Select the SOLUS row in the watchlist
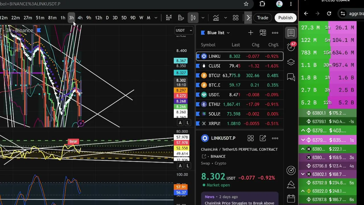Screen dimensions: 364x205 click(239, 114)
